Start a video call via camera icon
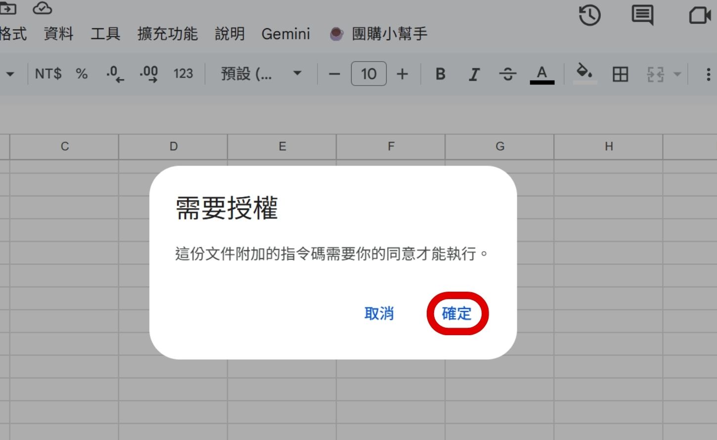 point(700,15)
